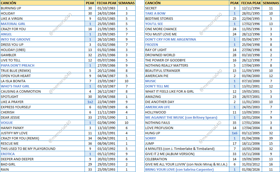Click the 1x6 peak for HUNG UP

[234, 133]
